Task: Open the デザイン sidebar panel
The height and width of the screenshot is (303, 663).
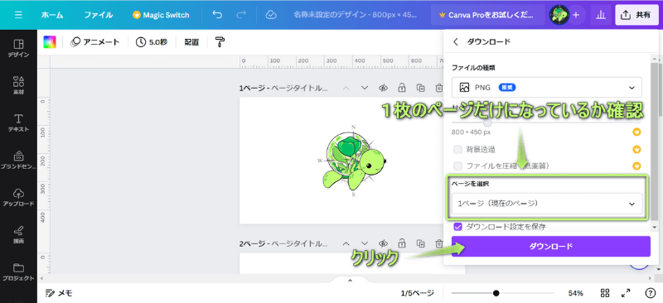Action: 18,48
